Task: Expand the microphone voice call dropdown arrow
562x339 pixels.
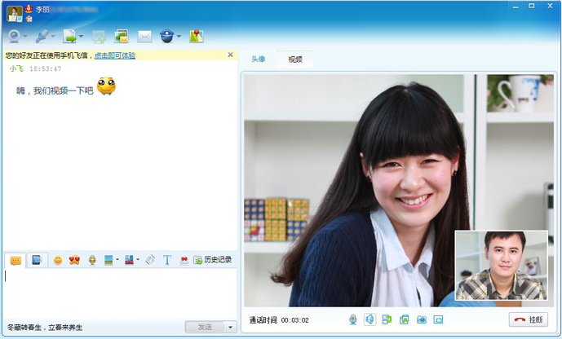Action: [55, 37]
